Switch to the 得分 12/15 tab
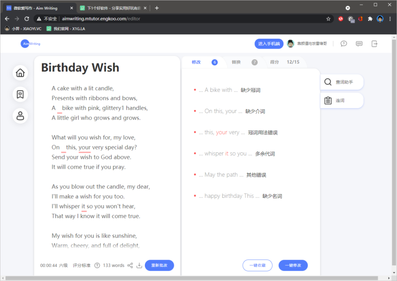The height and width of the screenshot is (281, 397). tap(285, 62)
